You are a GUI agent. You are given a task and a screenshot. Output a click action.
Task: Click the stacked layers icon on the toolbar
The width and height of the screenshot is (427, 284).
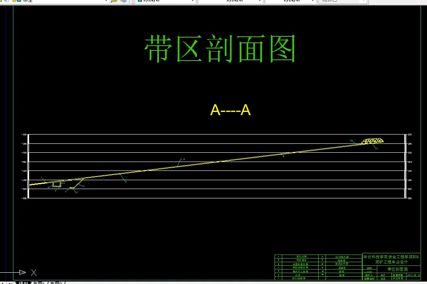pyautogui.click(x=123, y=1)
